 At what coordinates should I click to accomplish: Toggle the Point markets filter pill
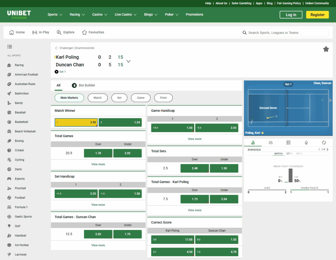pyautogui.click(x=163, y=97)
